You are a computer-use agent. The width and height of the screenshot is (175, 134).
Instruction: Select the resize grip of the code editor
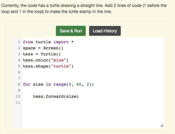[x=162, y=126]
